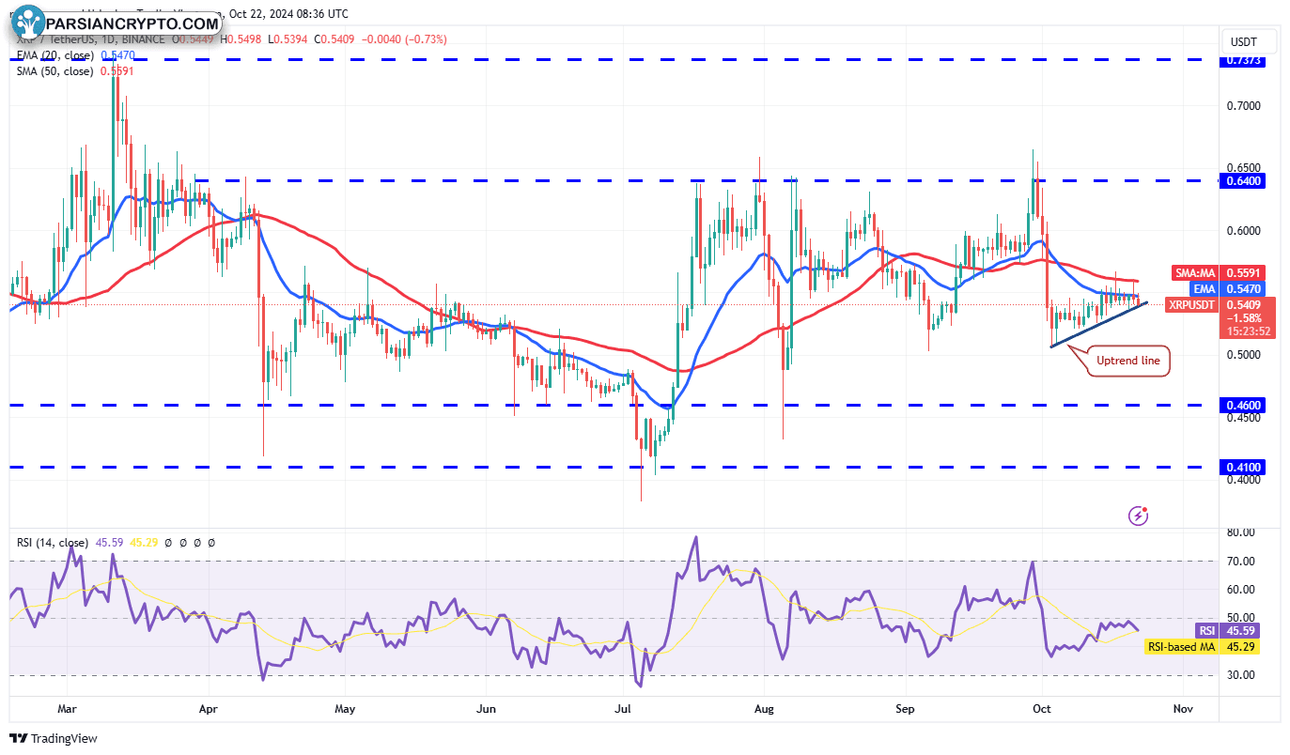Click the Jul label on time axis
The image size is (1290, 755).
coord(624,708)
